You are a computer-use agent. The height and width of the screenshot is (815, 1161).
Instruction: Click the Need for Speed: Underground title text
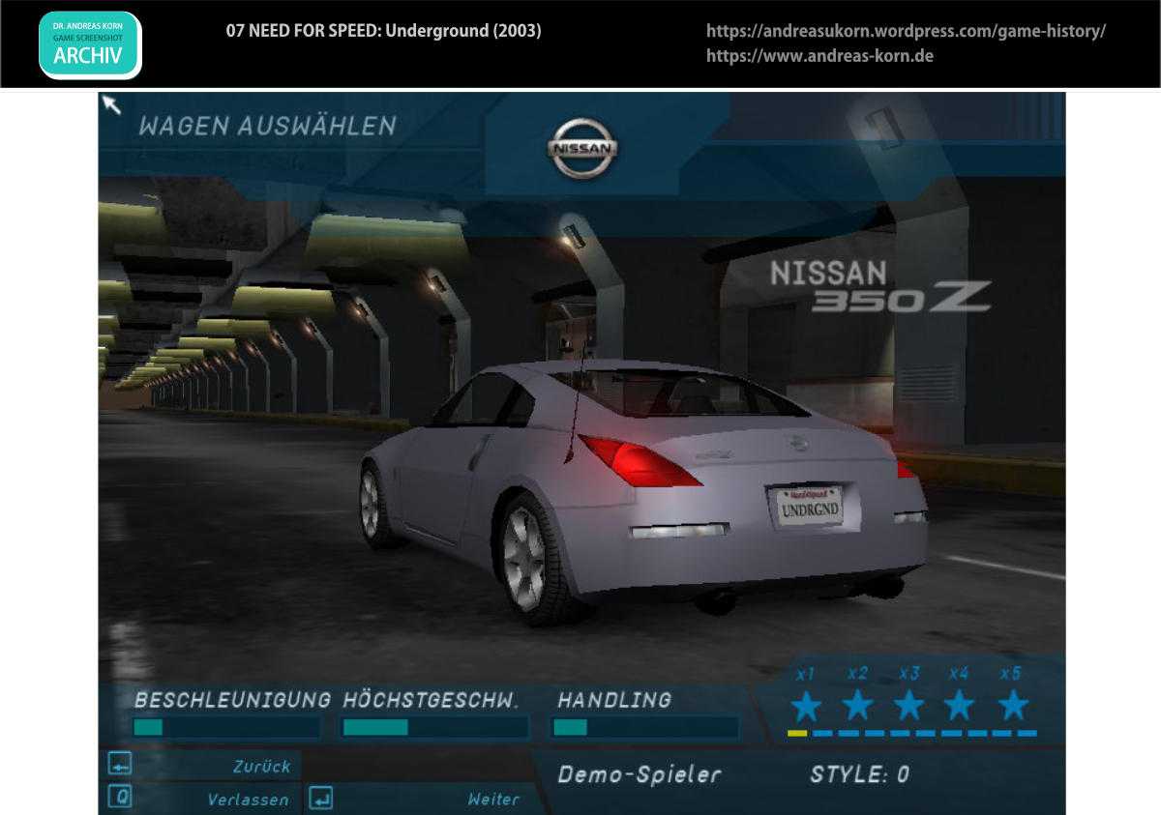[383, 31]
